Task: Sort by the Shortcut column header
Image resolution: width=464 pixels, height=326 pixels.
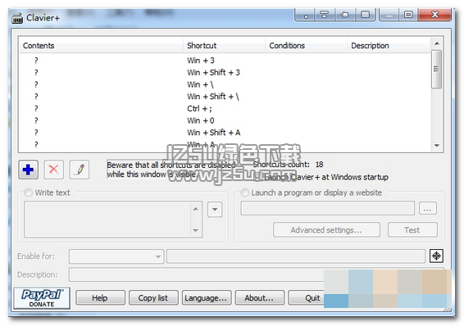Action: [x=225, y=46]
